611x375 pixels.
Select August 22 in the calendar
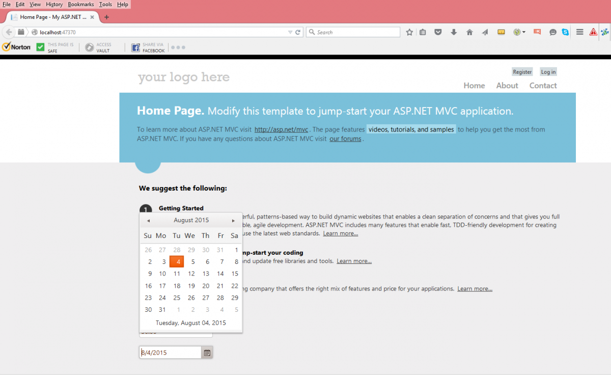click(235, 286)
